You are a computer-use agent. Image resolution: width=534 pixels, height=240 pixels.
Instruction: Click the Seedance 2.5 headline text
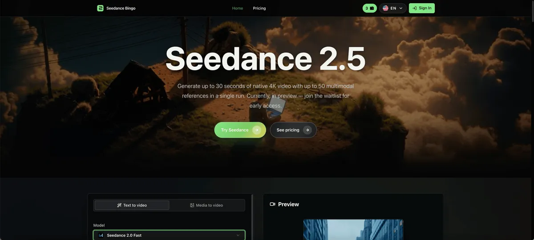click(x=265, y=59)
